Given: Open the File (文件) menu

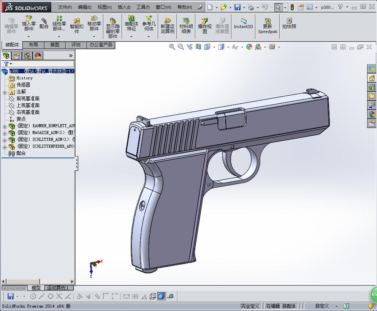Looking at the screenshot, I should tap(65, 7).
